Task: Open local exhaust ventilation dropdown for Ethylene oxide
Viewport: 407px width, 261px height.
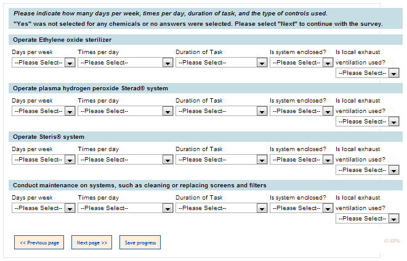Action: tap(368, 73)
